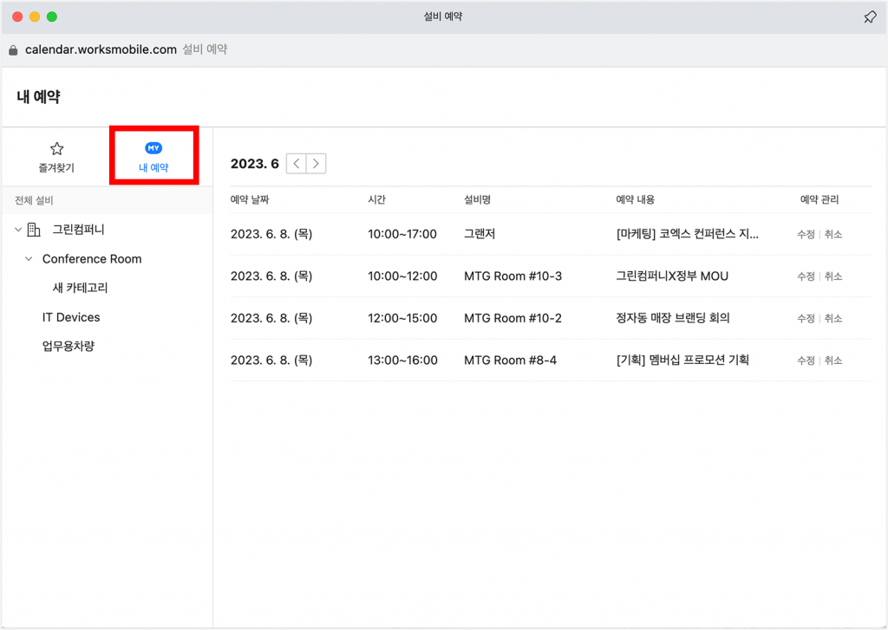Click the MTG Room #8-4 equipment name
888x630 pixels.
pos(510,360)
